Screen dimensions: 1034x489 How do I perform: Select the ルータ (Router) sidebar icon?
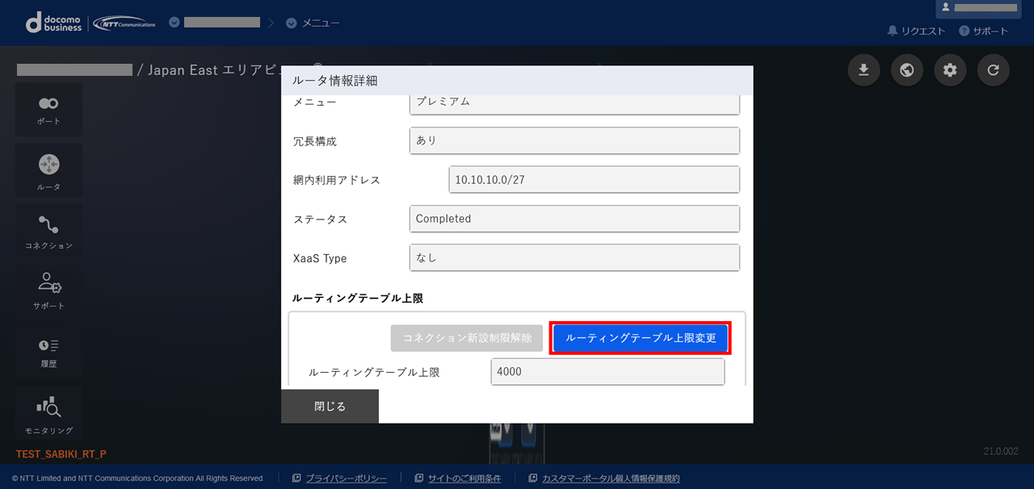[x=48, y=170]
